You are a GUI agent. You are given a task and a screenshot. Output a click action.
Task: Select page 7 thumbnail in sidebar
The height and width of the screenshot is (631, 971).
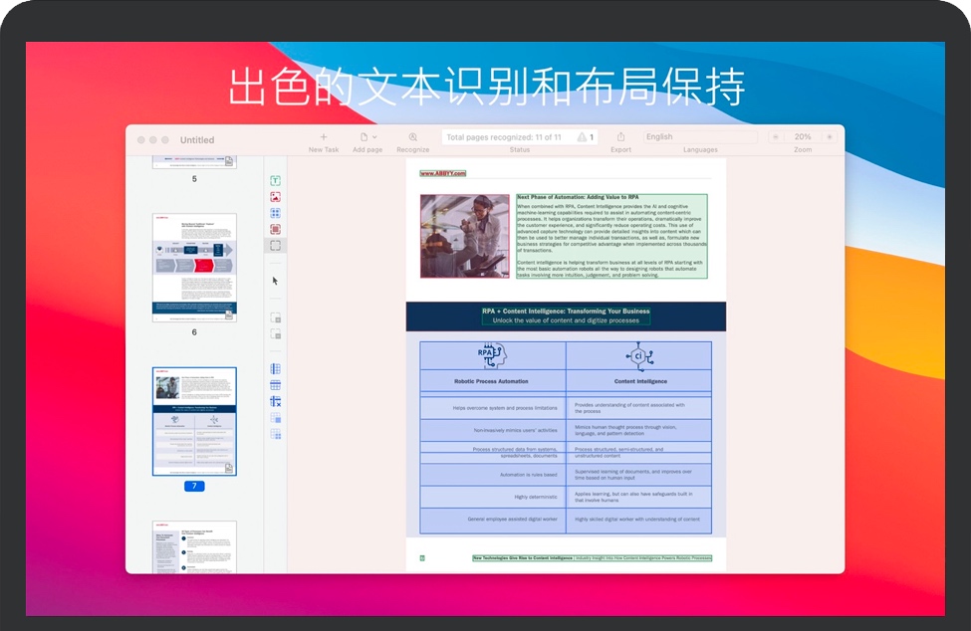[194, 421]
